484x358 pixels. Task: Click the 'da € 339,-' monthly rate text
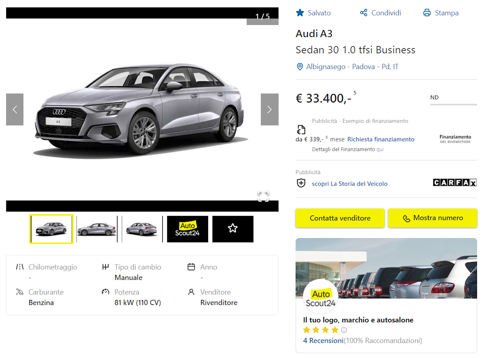tap(309, 139)
